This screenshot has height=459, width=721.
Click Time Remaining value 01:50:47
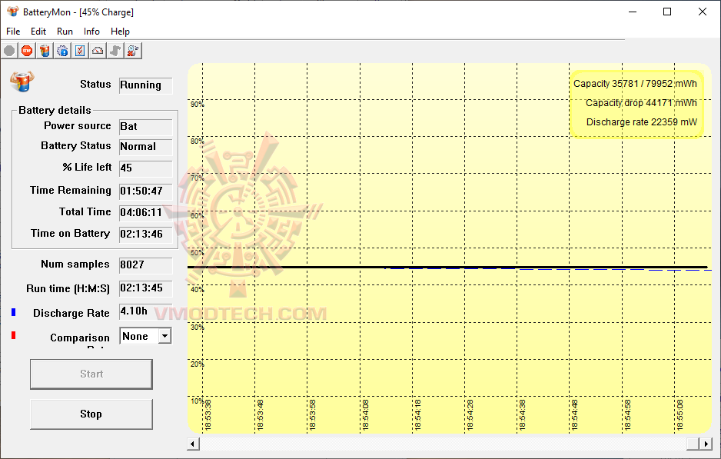click(146, 191)
